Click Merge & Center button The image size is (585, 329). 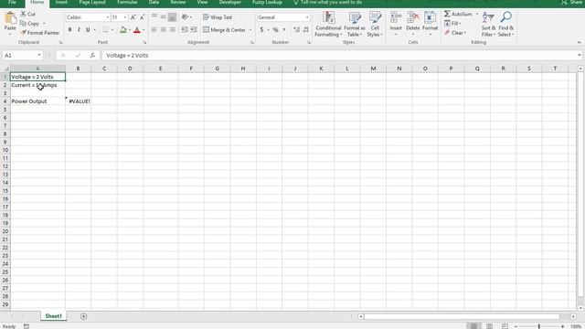pos(224,30)
